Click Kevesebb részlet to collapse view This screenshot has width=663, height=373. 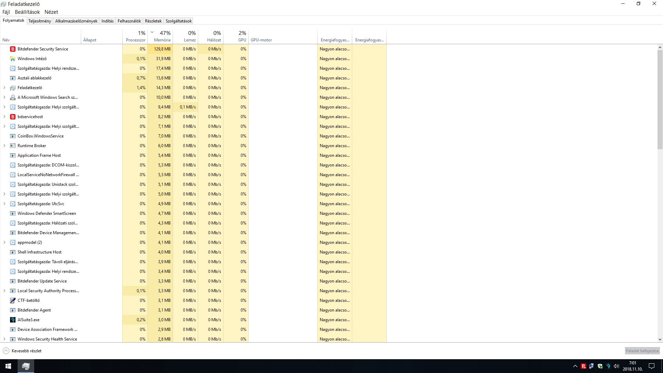[x=22, y=351]
